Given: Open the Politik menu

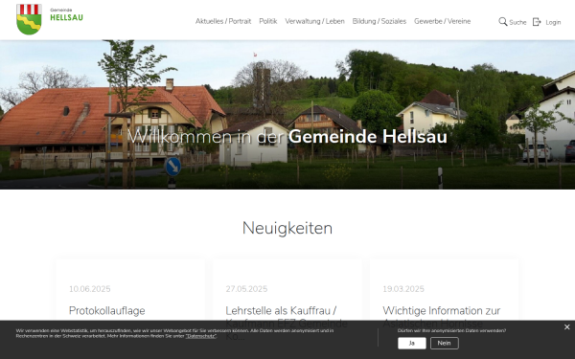Looking at the screenshot, I should pyautogui.click(x=268, y=21).
